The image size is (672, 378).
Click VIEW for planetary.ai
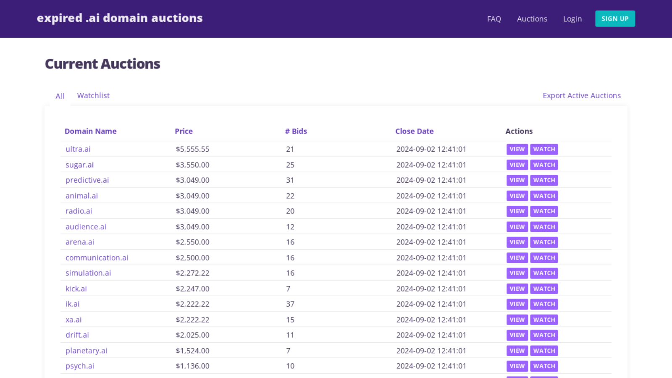point(517,351)
